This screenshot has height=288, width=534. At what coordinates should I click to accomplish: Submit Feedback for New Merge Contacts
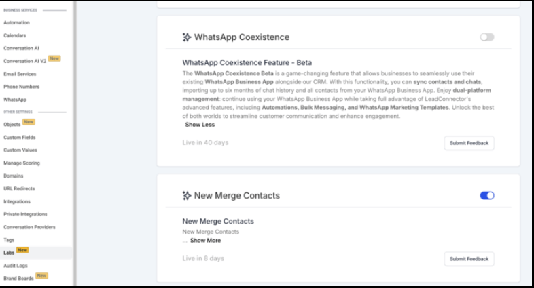point(469,259)
